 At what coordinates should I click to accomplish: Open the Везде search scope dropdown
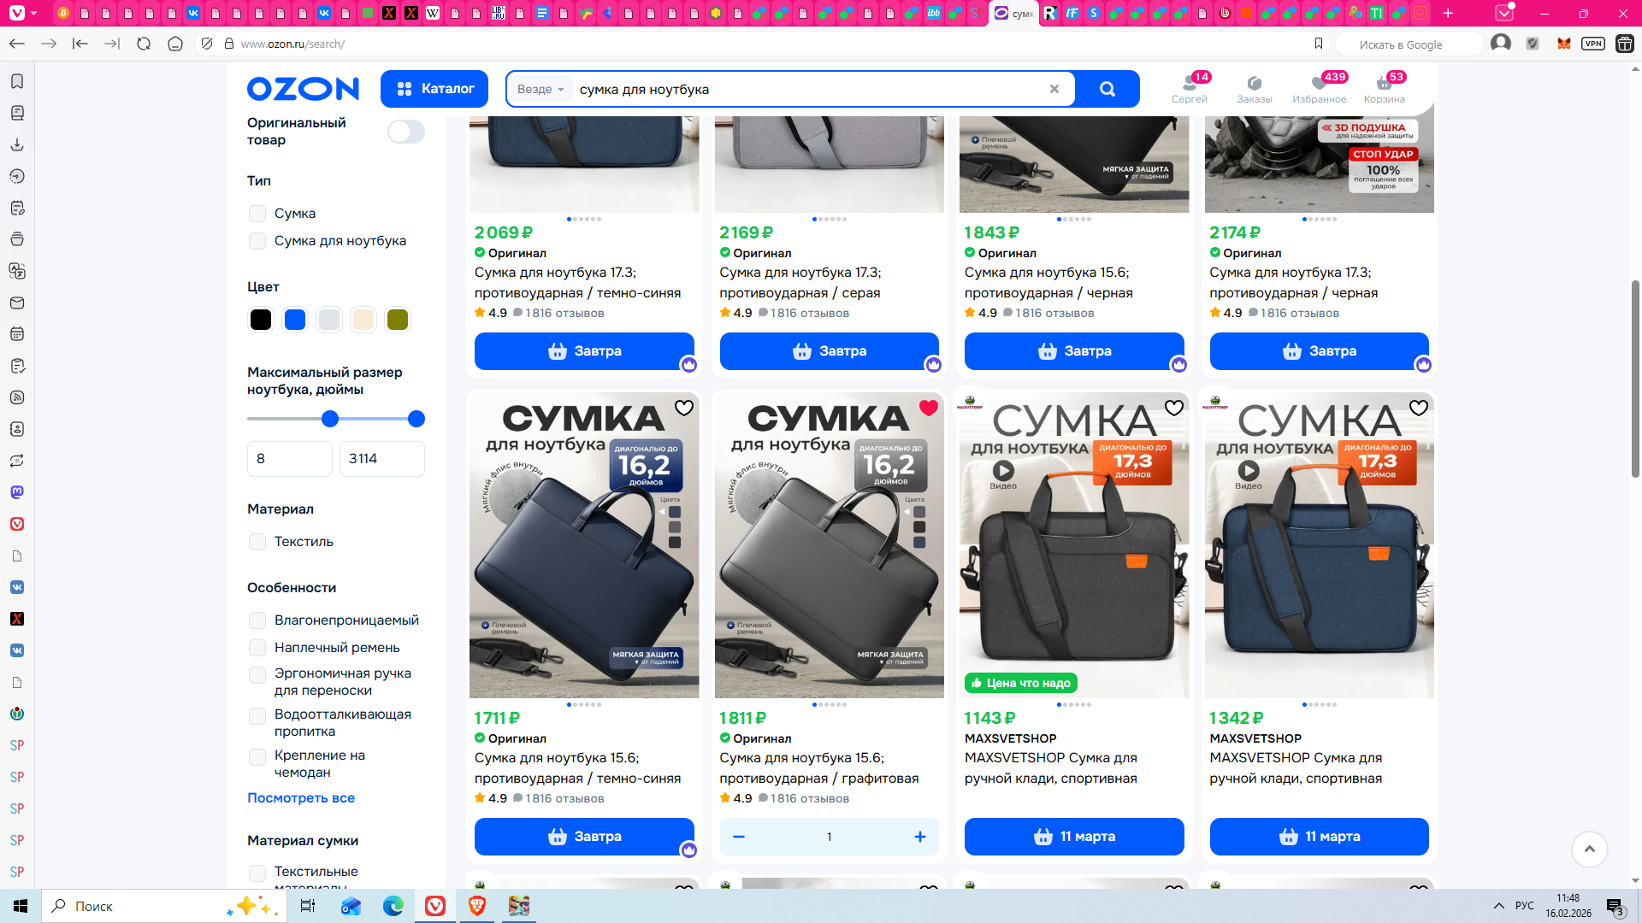(540, 89)
